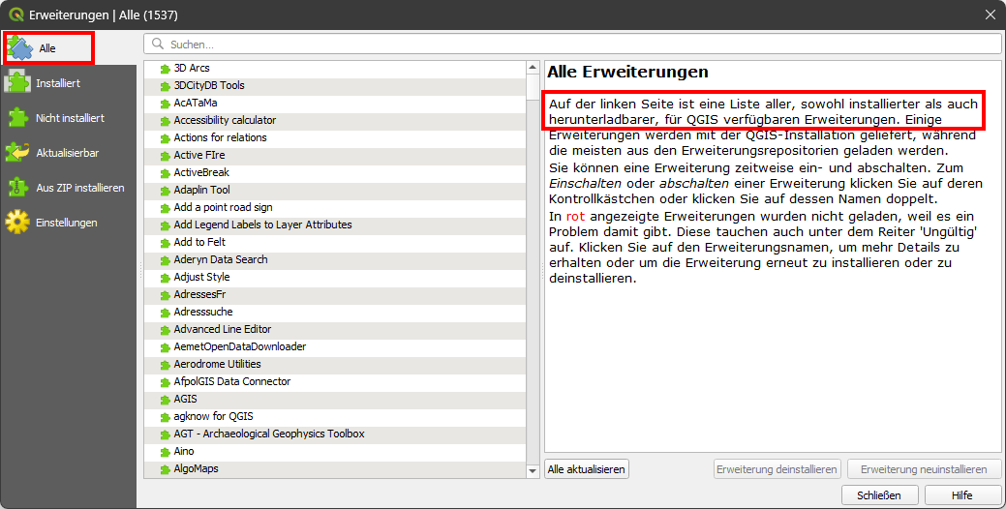Viewport: 1006px width, 509px height.
Task: Click Erweiterung neuinstallieren button
Action: pyautogui.click(x=924, y=469)
